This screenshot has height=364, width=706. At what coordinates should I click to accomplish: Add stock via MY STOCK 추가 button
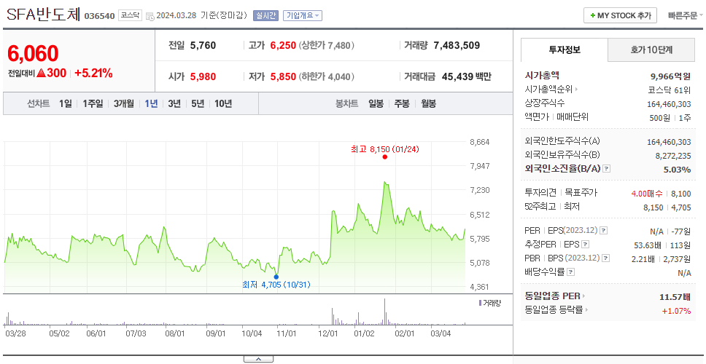pyautogui.click(x=620, y=15)
